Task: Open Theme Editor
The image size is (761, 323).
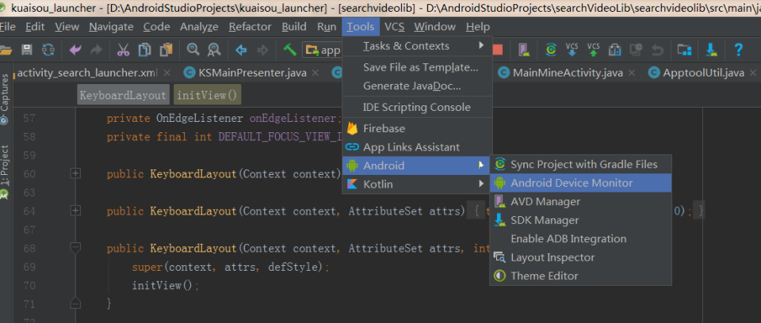Action: (581, 275)
